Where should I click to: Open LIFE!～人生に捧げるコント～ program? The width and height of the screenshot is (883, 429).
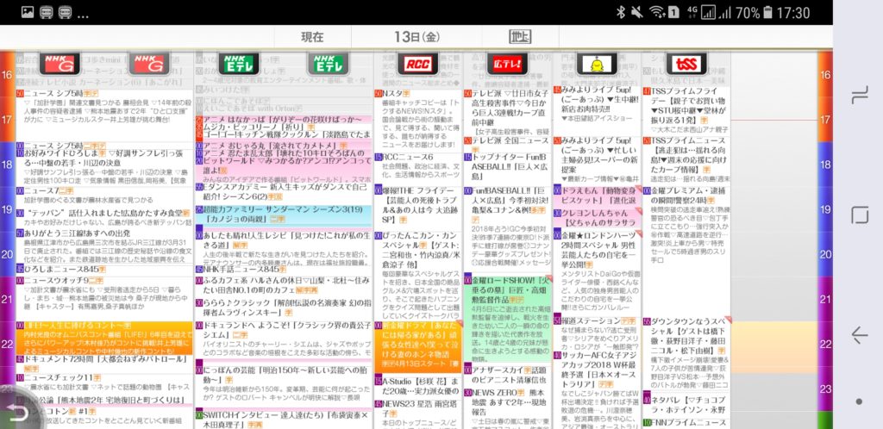pos(104,338)
